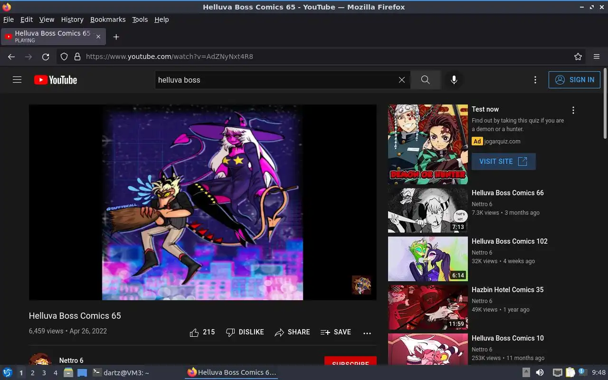Open the Tools menu

pos(140,19)
